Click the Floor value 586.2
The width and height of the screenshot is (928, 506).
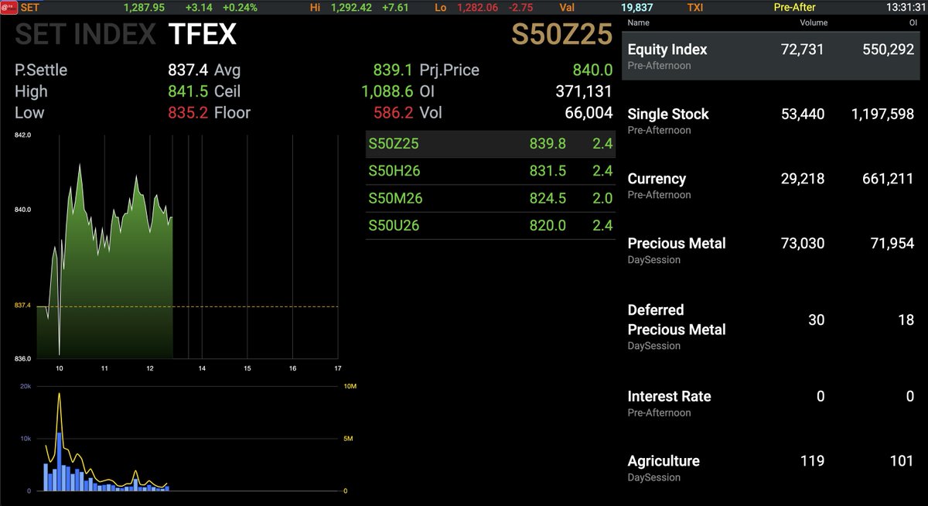(393, 113)
